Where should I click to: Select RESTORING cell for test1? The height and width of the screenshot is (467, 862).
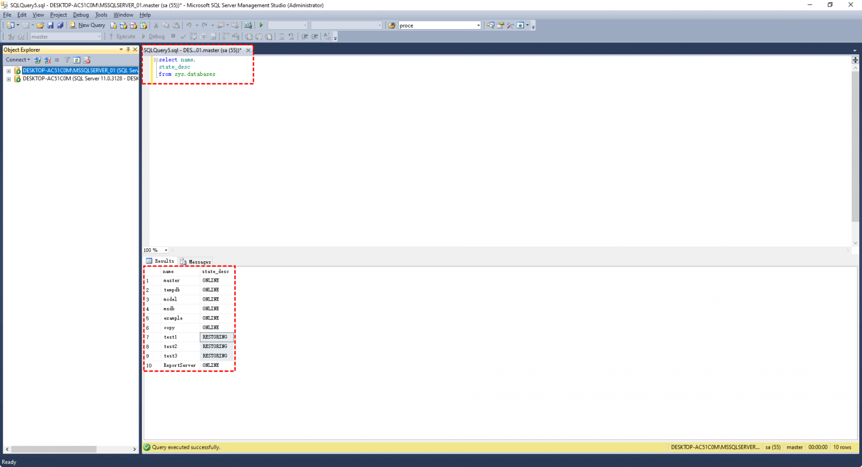point(217,337)
